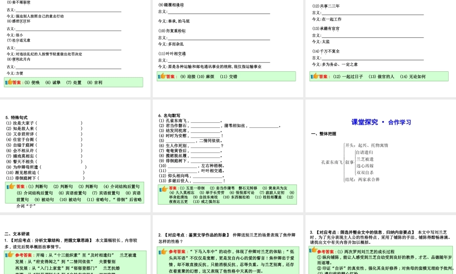456x274 pixels.
Task: Select the slide starting with (12)共事二三年
Action: [381, 48]
